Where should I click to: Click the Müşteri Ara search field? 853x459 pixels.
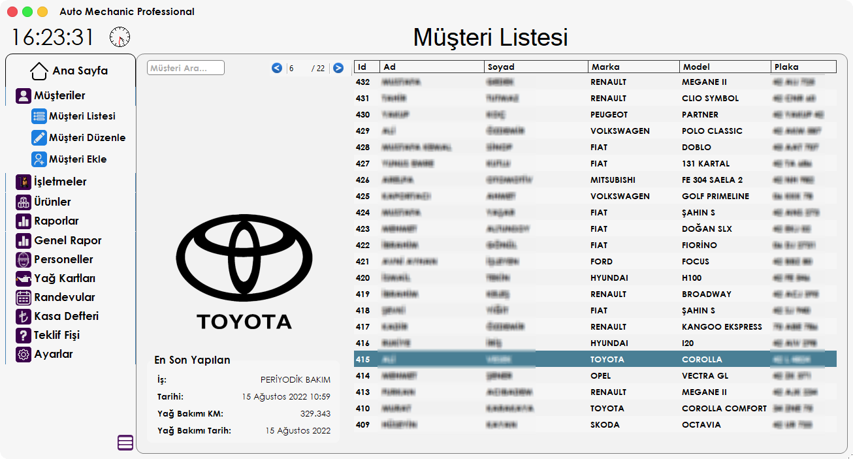click(186, 68)
